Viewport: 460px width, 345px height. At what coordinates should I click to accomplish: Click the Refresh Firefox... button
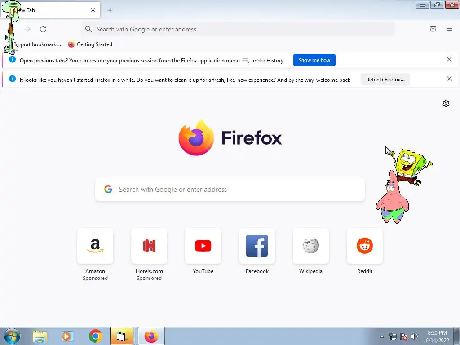tap(385, 80)
